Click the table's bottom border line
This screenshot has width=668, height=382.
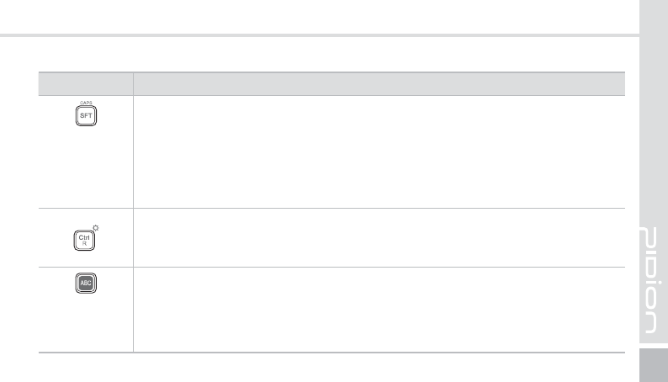pyautogui.click(x=337, y=352)
